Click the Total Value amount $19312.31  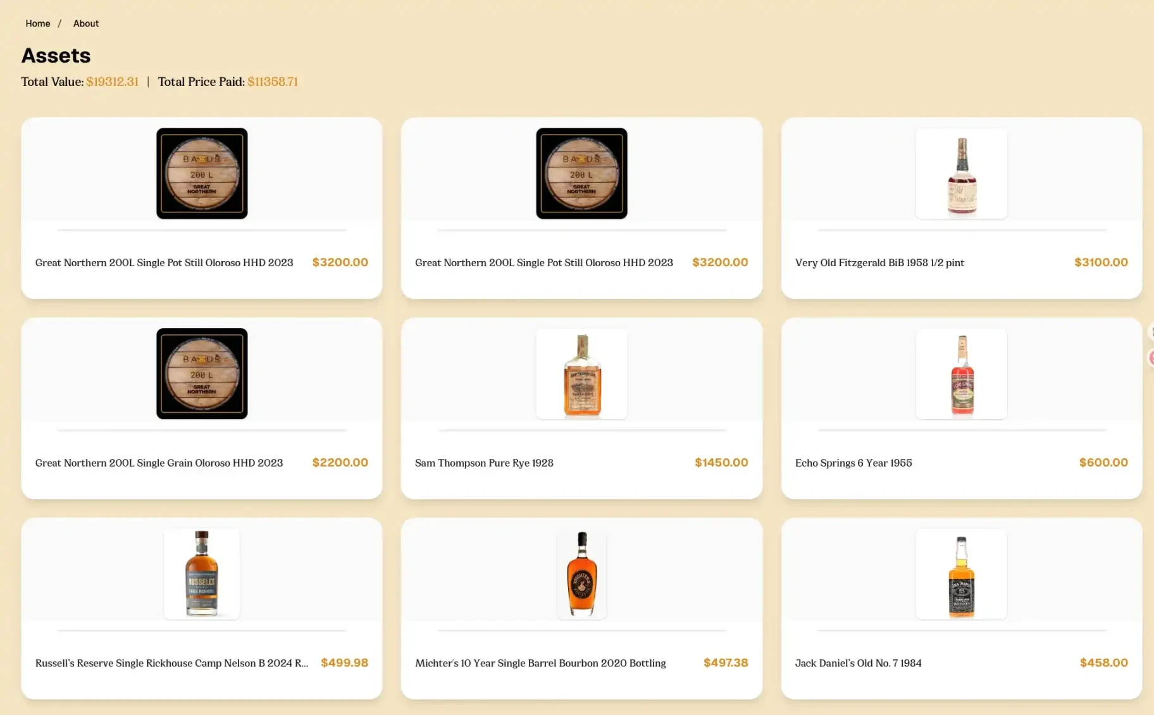click(x=112, y=82)
